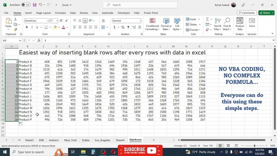Open File Explorer from taskbar

coord(83,152)
